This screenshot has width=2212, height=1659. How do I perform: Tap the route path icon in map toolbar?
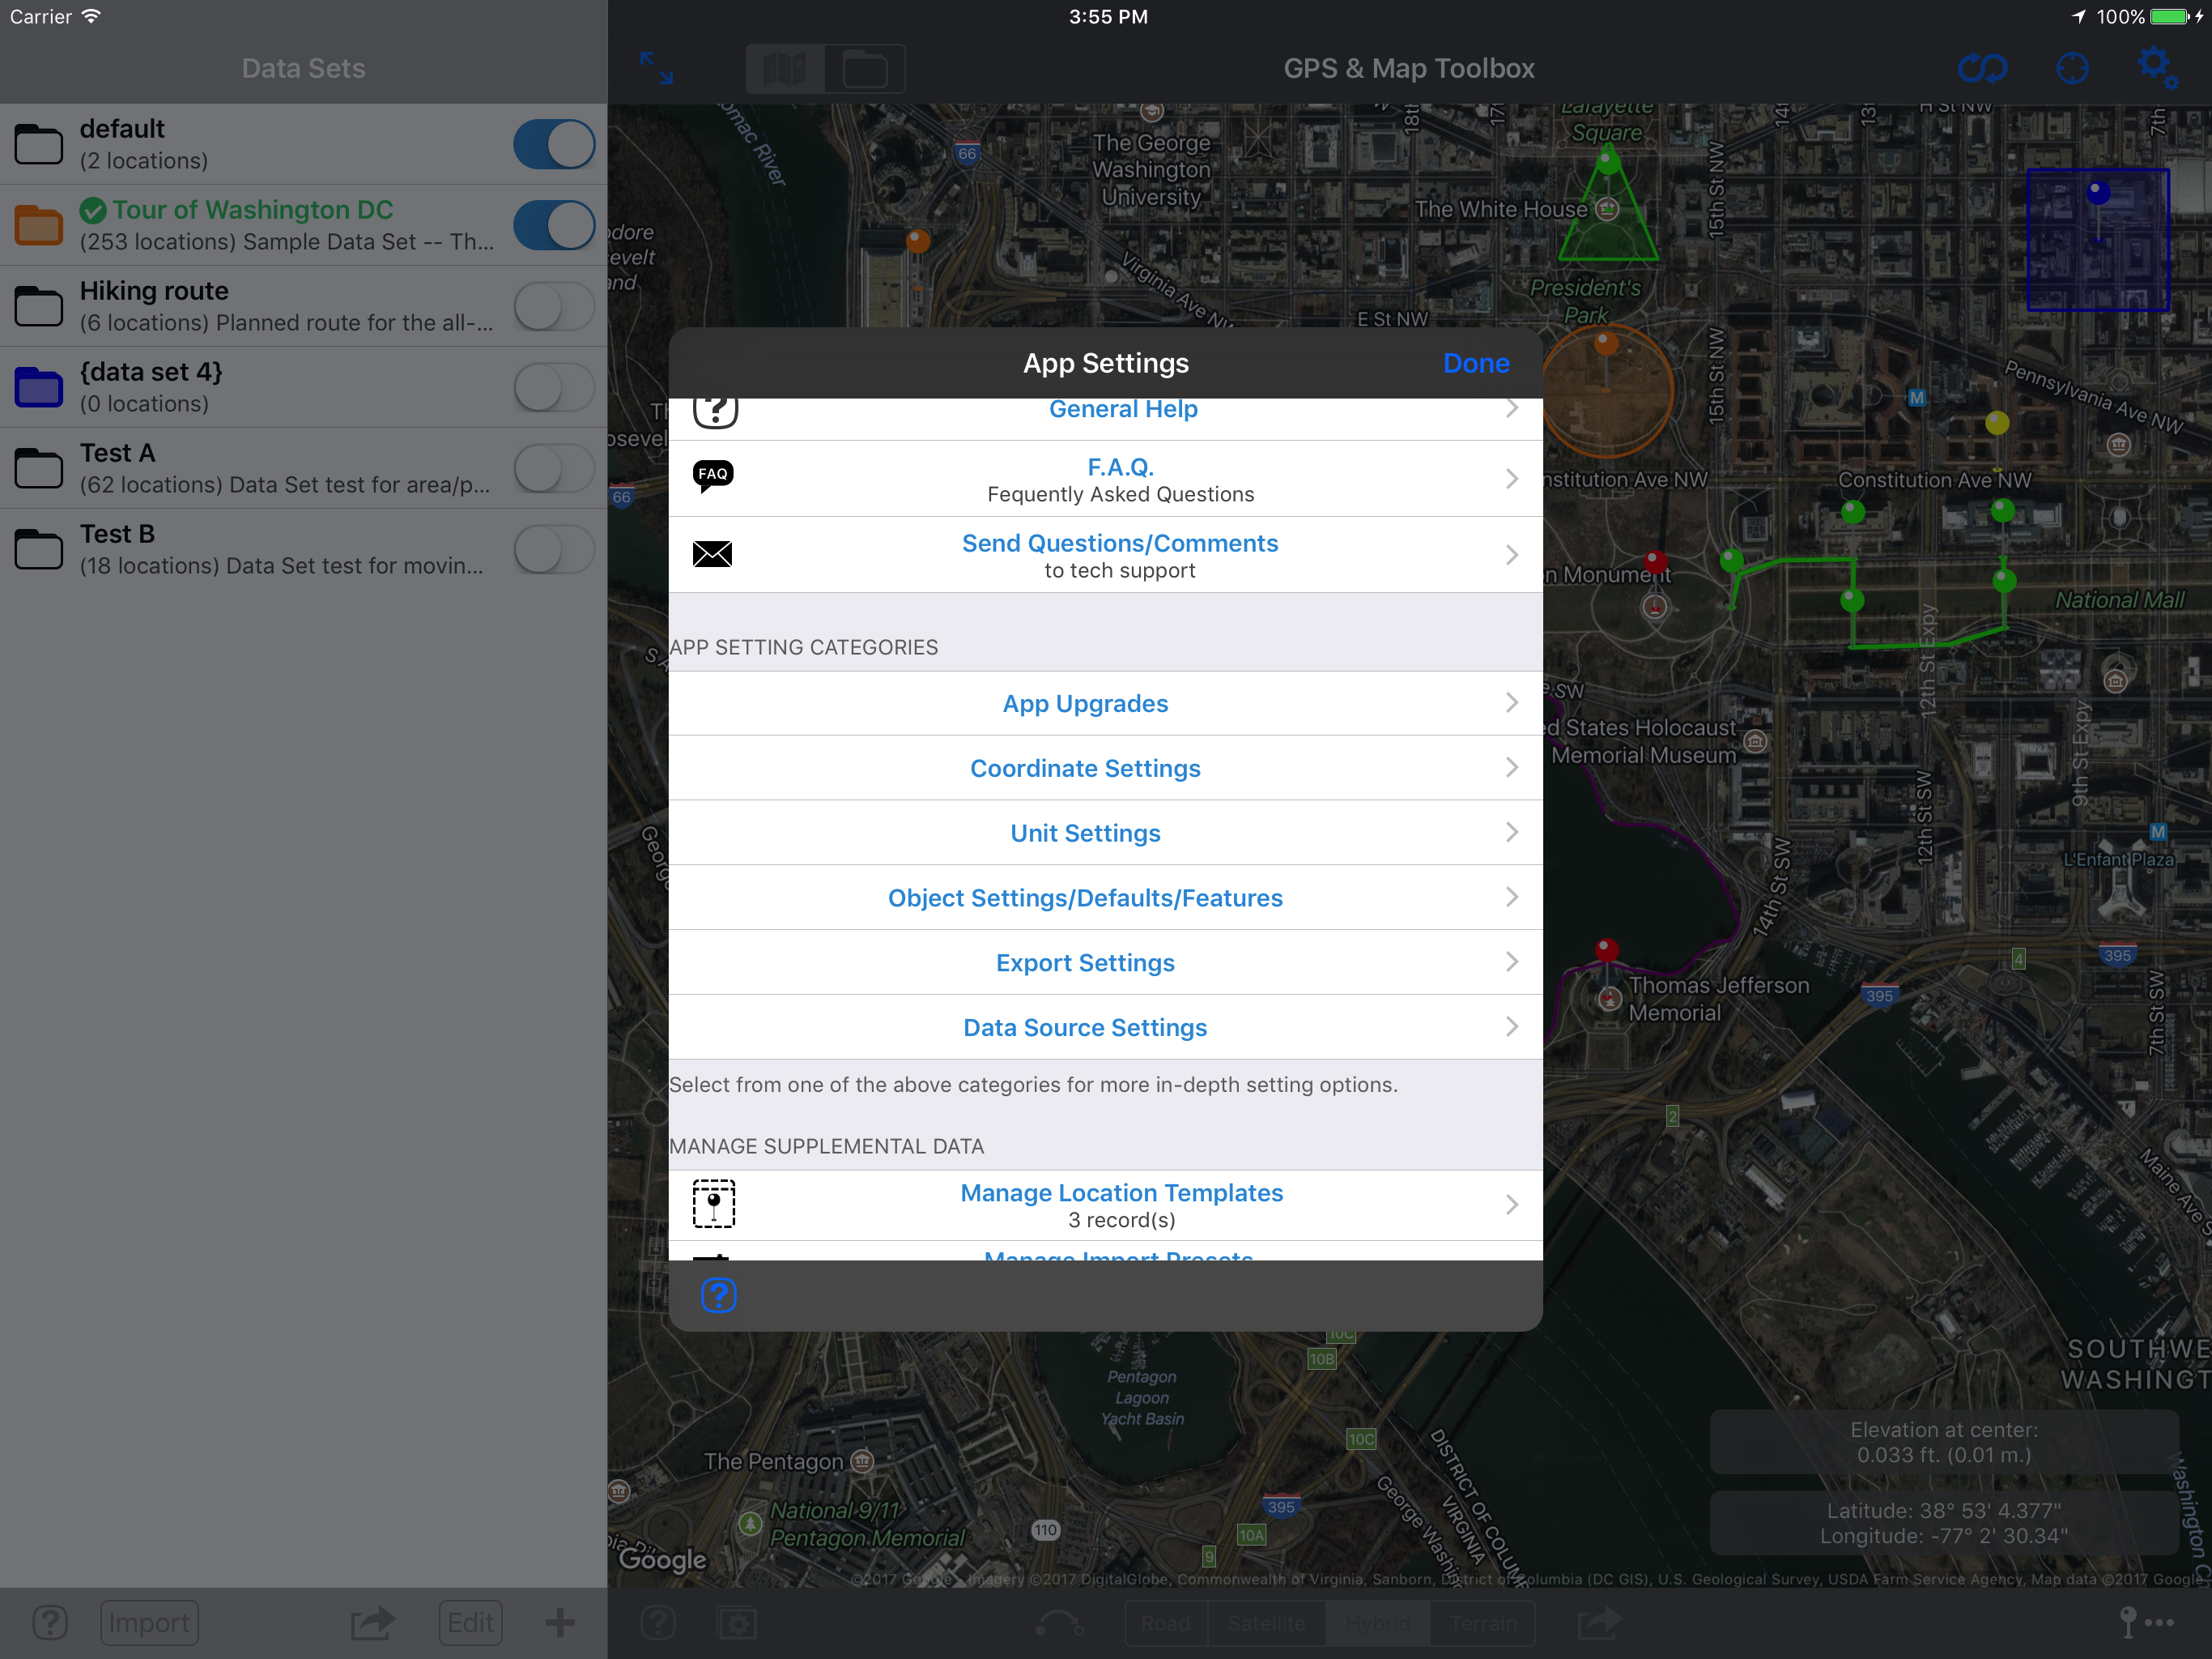coord(1059,1622)
